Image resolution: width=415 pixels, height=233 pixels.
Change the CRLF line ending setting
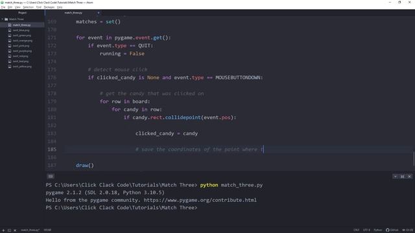click(x=356, y=230)
